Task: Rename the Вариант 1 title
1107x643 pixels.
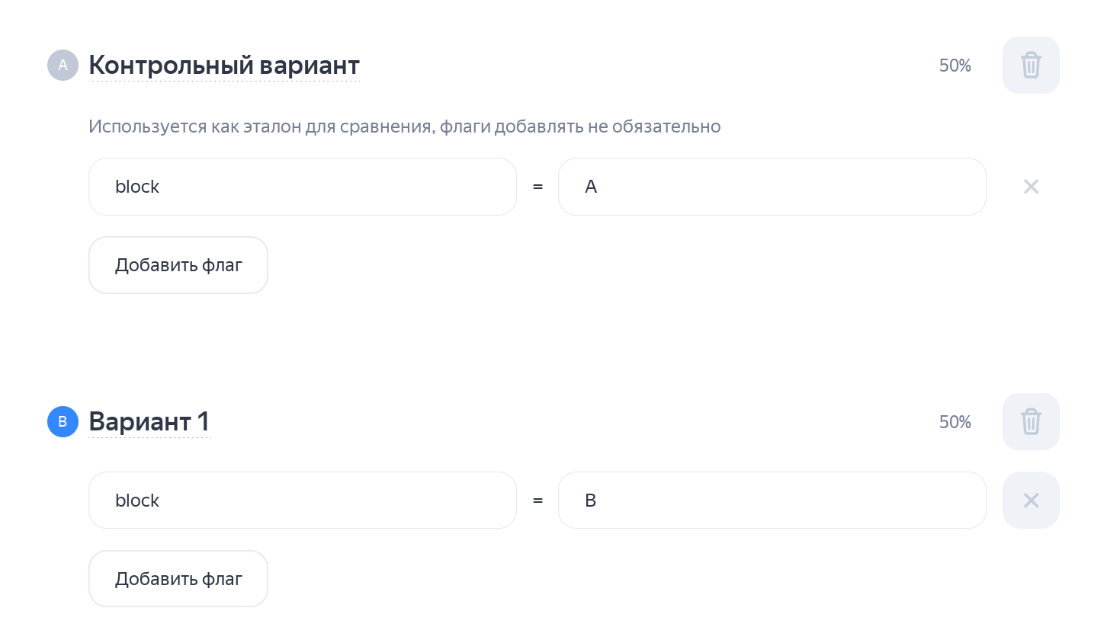Action: [149, 422]
